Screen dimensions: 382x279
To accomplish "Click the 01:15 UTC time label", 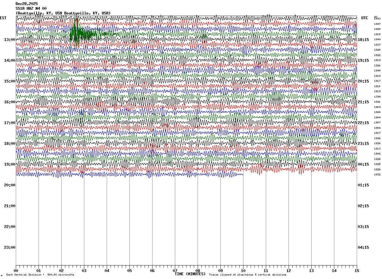I will tap(363, 185).
